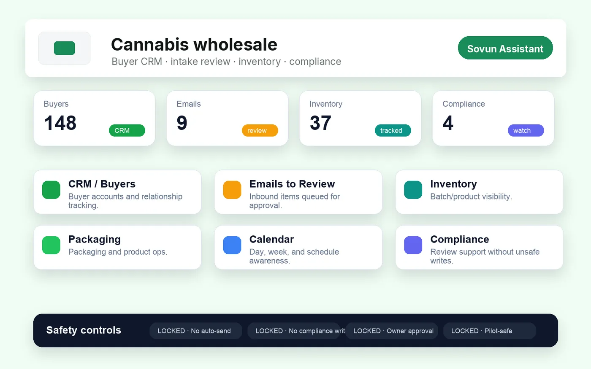Click the 'Buyer accounts and relationship tracking.' description
Viewport: 591px width, 369px height.
pos(125,201)
